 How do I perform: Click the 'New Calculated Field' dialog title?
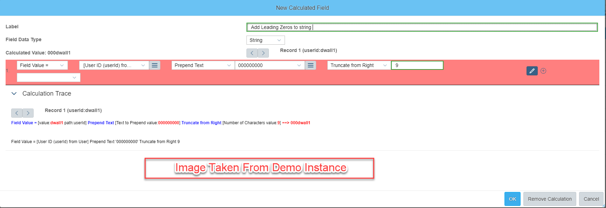pos(302,8)
